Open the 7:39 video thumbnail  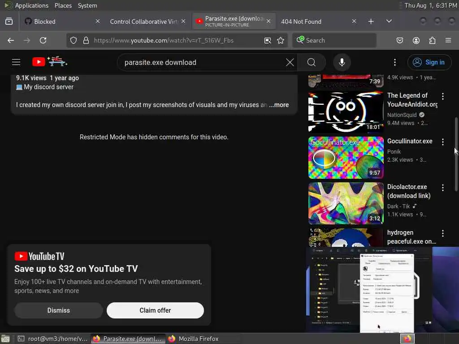pyautogui.click(x=346, y=81)
